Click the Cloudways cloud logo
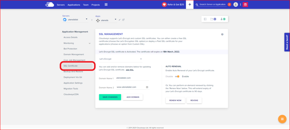Image resolution: width=290 pixels, height=130 pixels. click(x=50, y=5)
